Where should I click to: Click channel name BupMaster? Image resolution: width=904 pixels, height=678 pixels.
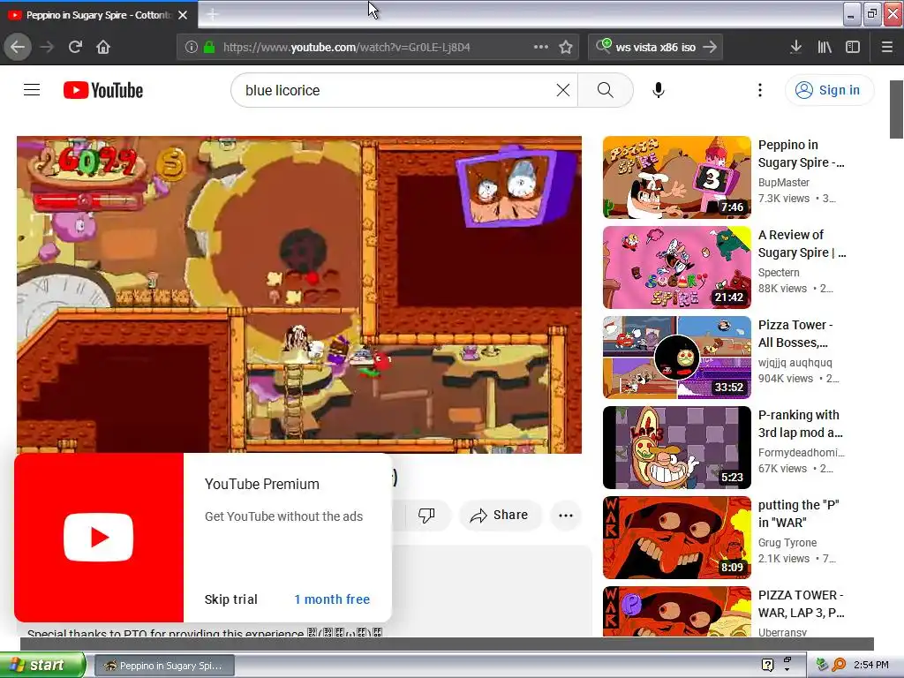(x=784, y=182)
